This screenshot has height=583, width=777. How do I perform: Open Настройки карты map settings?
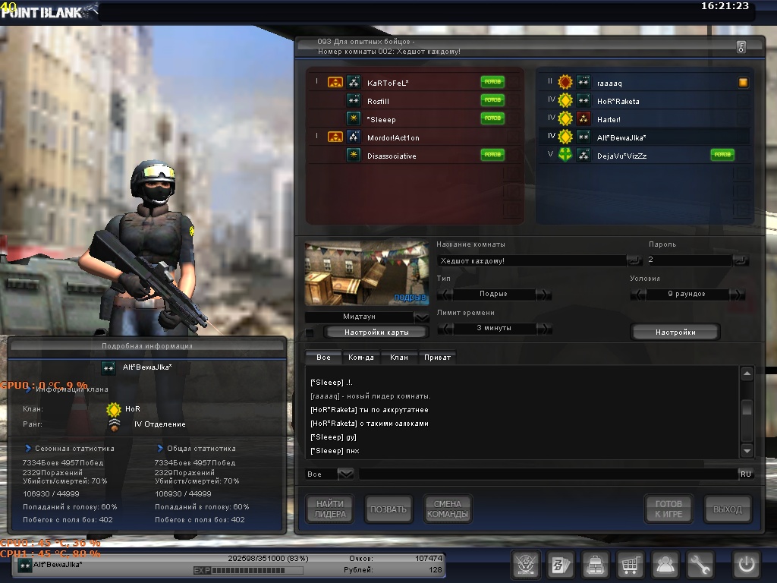point(376,332)
